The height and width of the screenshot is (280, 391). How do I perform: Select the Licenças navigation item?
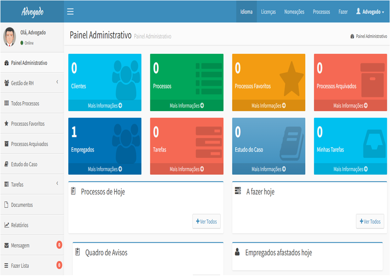coord(268,11)
